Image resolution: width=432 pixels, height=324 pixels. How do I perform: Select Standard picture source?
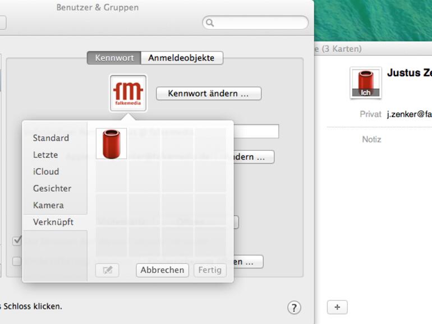tap(51, 138)
